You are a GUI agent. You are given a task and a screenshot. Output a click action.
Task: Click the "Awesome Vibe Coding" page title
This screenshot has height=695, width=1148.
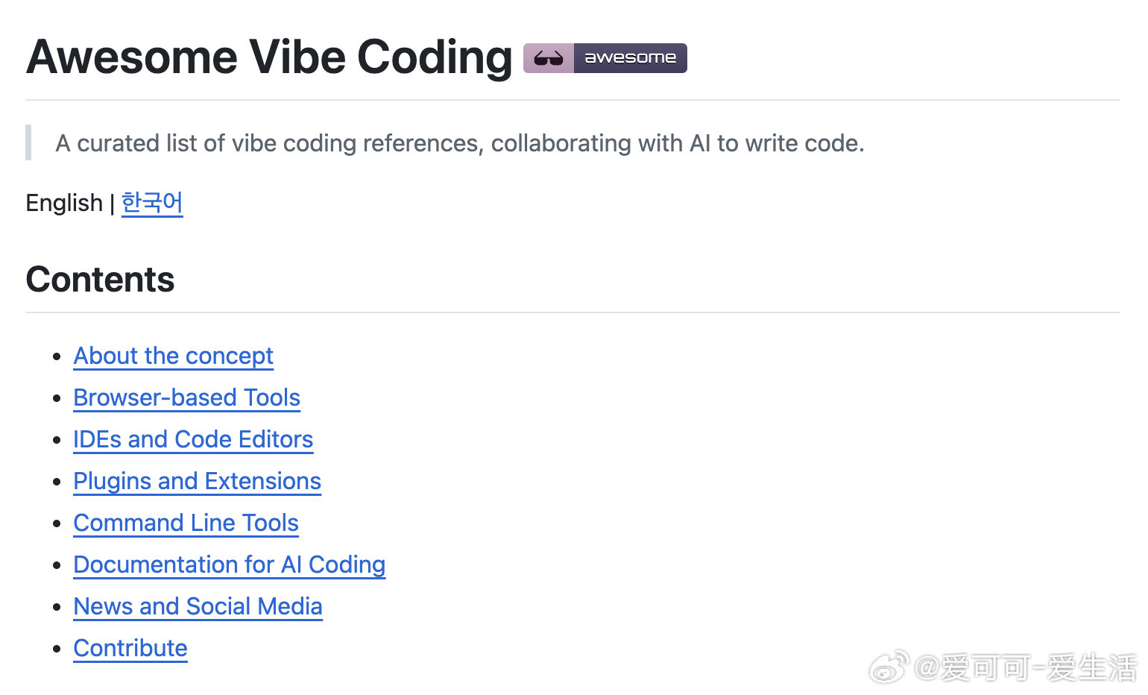click(269, 57)
